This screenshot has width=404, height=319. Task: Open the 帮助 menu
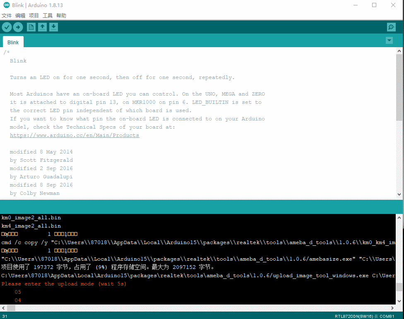(61, 15)
